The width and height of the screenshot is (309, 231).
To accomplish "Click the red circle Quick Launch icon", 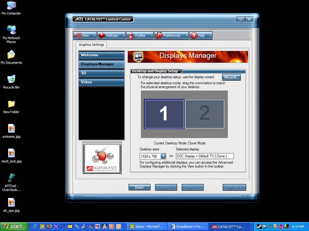I will 112,226.
